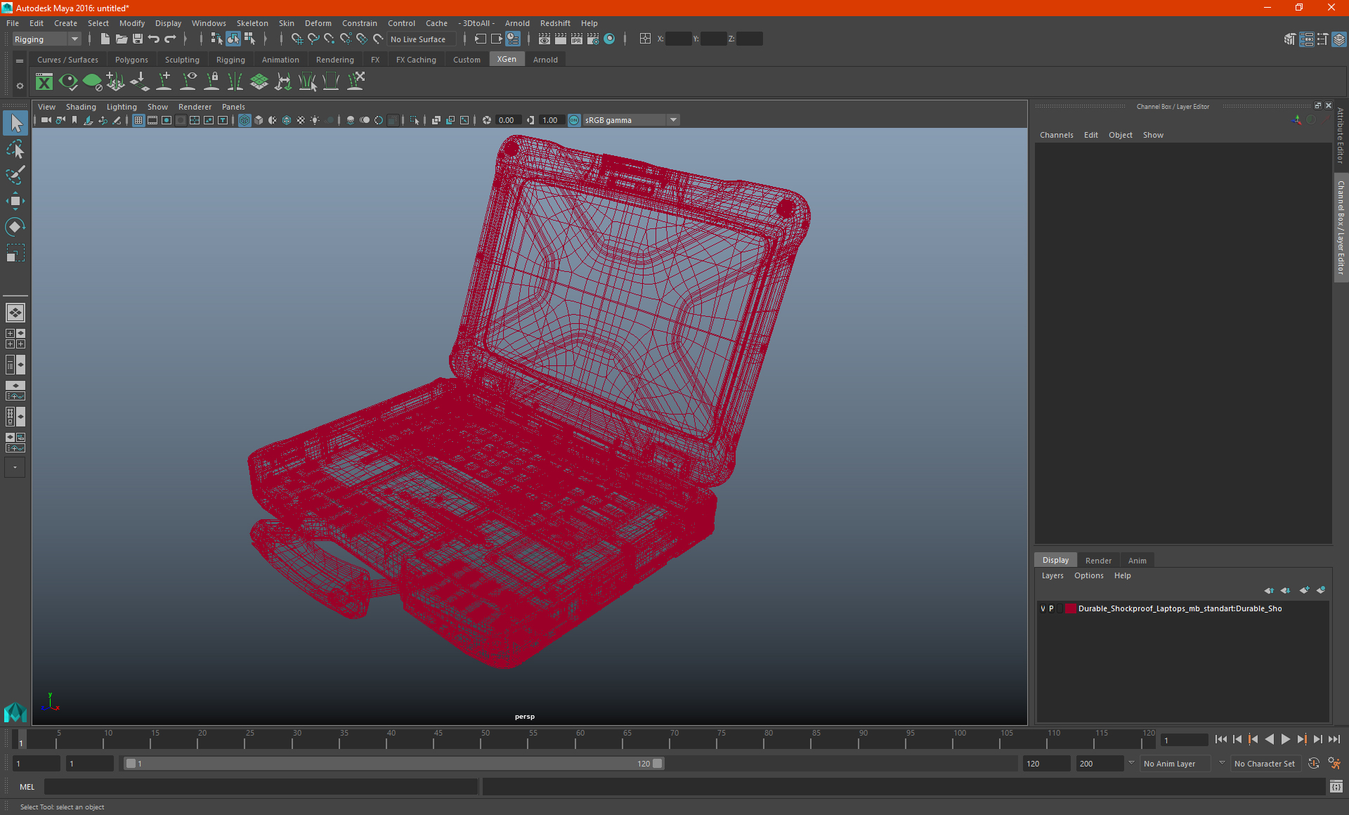Toggle the layer P playback box
The image size is (1349, 815).
click(1051, 608)
